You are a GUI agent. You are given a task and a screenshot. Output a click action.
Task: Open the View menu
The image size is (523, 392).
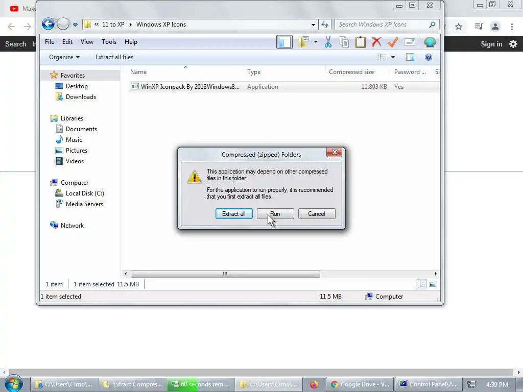[87, 42]
